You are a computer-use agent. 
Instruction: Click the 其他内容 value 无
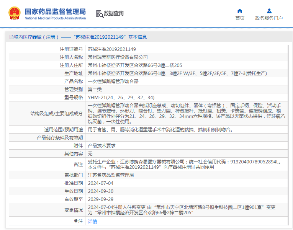pyautogui.click(x=90, y=153)
